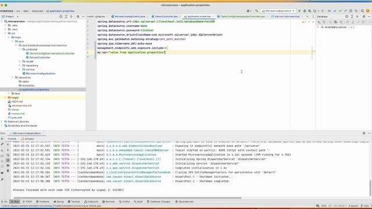Open the Build tool window
Viewport: 372px width, 209px height.
pyautogui.click(x=138, y=201)
